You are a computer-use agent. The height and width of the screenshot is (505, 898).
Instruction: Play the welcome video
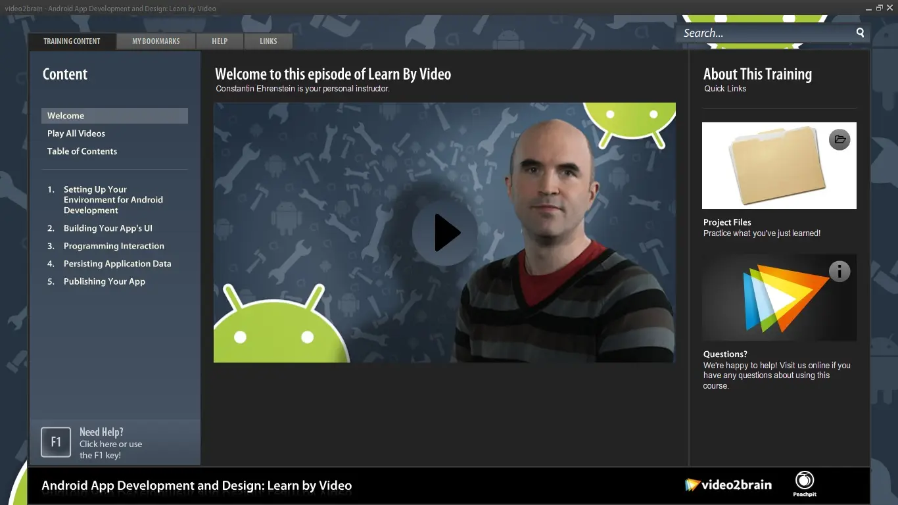tap(444, 233)
